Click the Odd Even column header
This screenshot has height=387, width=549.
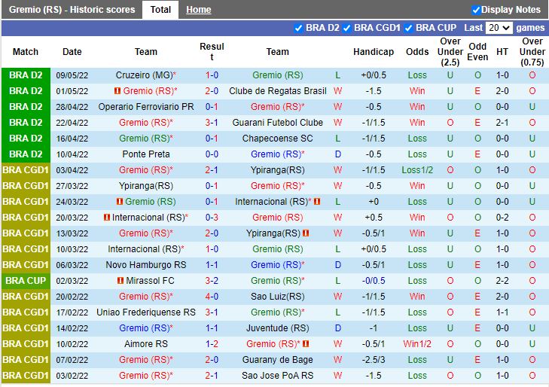(477, 52)
